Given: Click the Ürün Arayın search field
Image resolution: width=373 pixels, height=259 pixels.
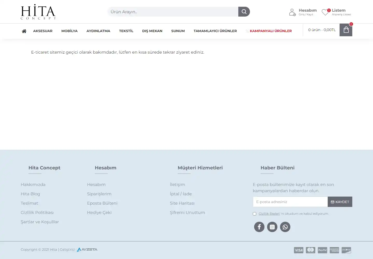Looking at the screenshot, I should point(173,12).
